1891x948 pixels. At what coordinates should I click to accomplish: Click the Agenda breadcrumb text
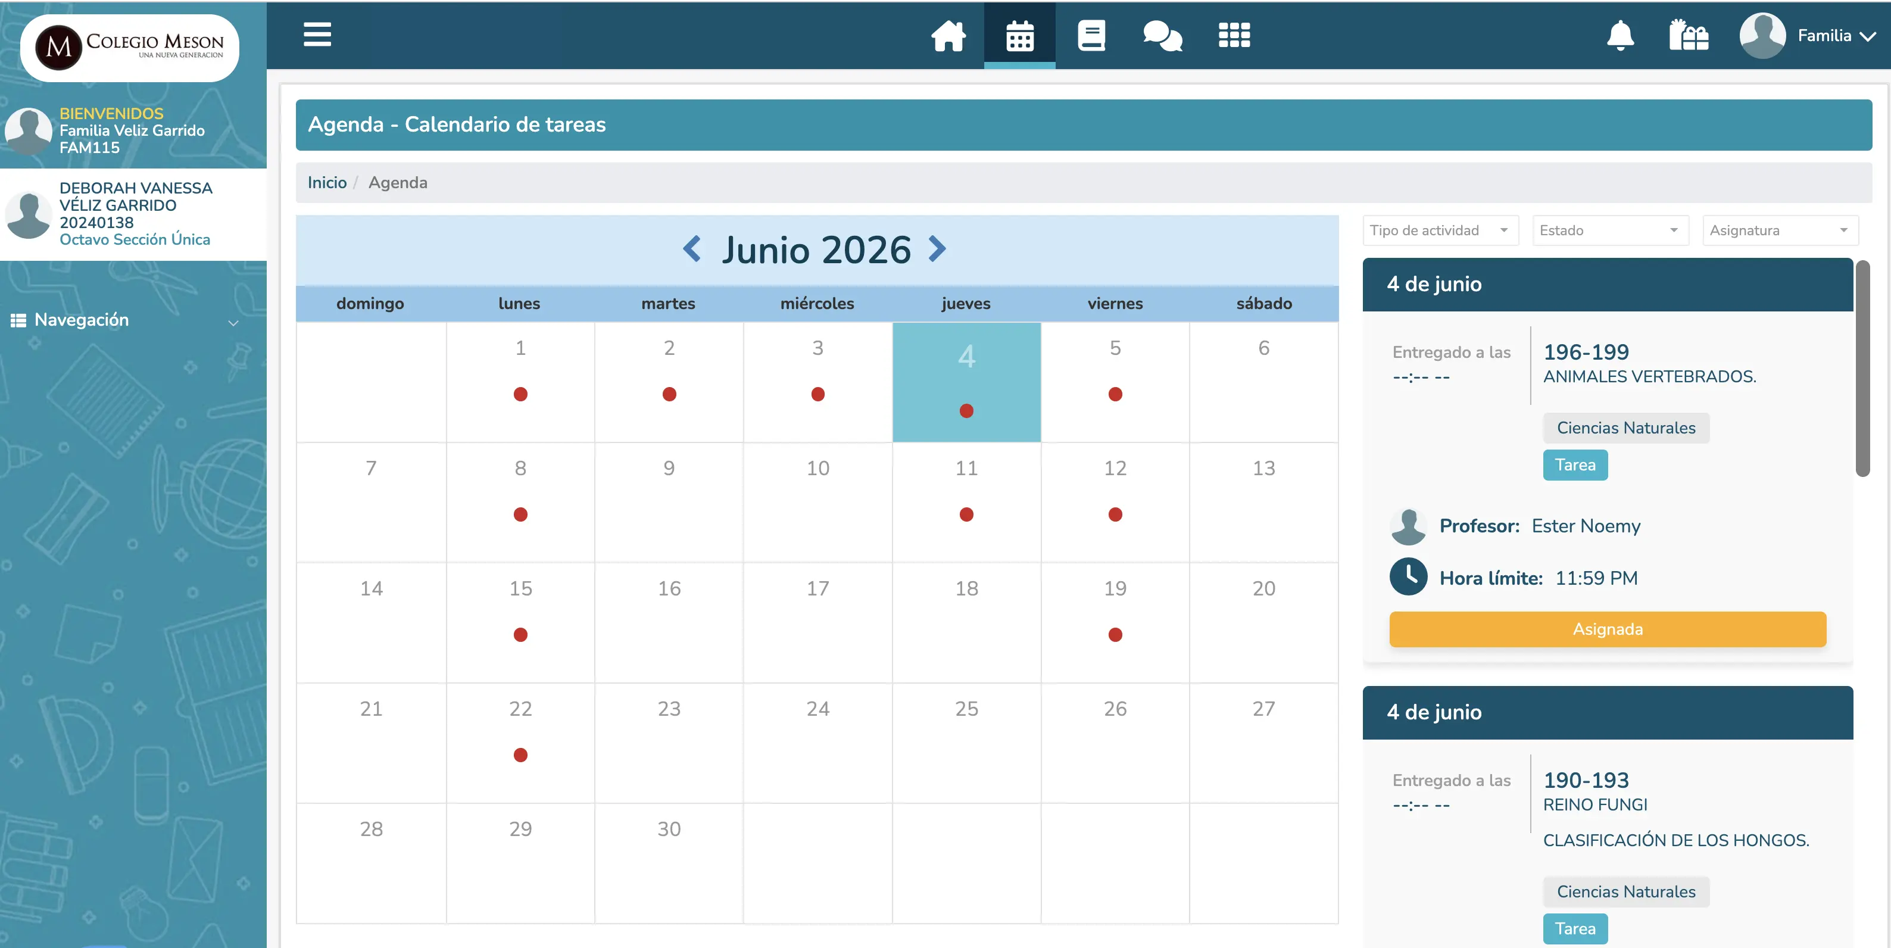(397, 182)
